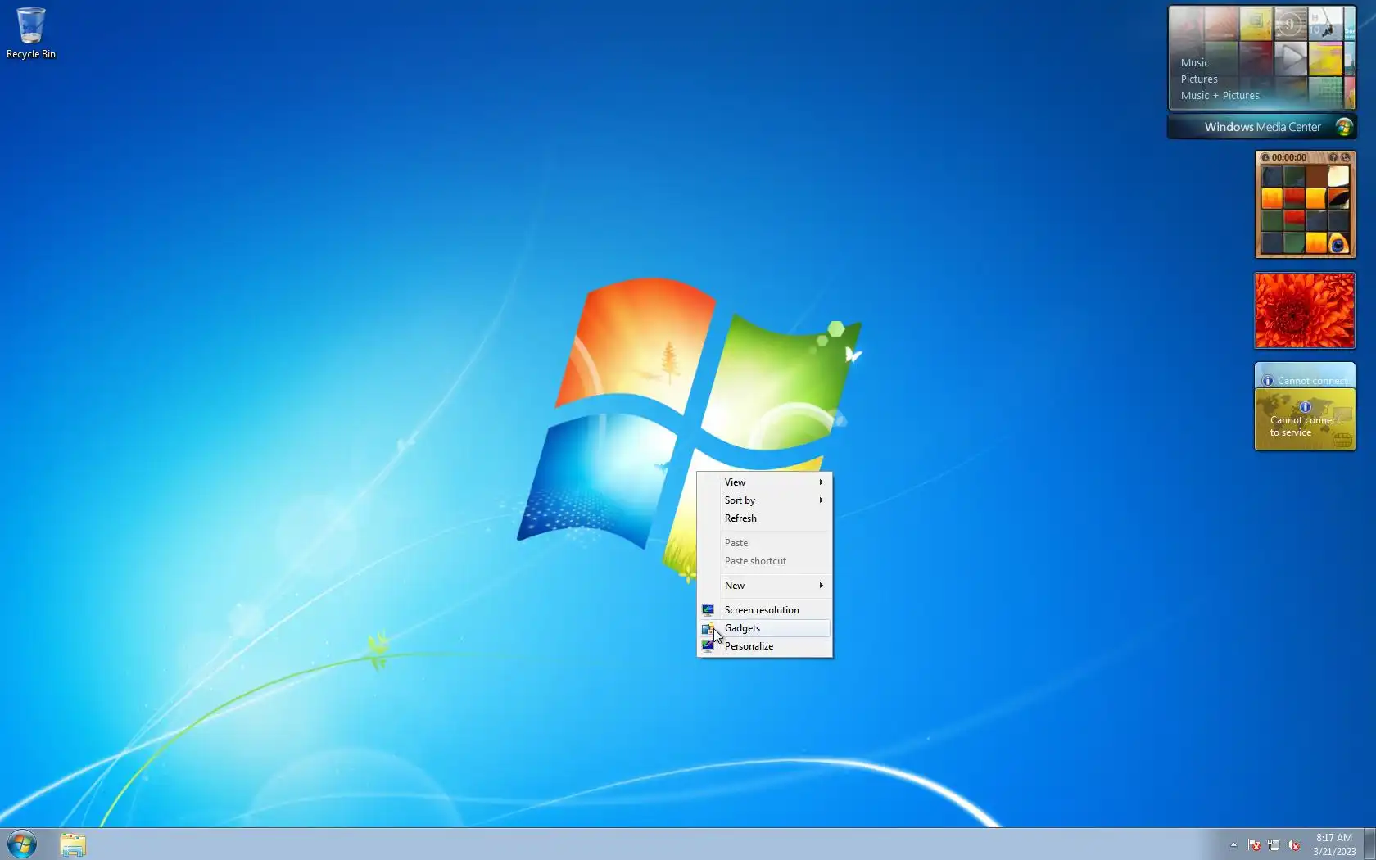
Task: Click the red flower Slide Show gadget
Action: click(x=1305, y=310)
